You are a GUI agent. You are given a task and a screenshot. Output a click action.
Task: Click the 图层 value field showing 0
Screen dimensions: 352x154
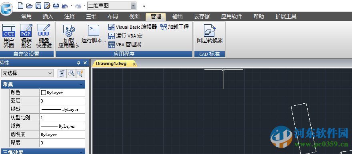tap(62, 101)
